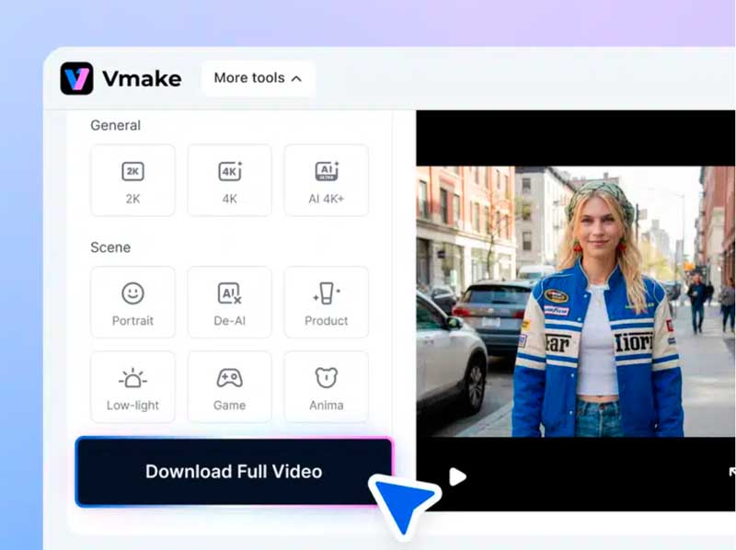Screen dimensions: 736x550
Task: Select the Product scene mode
Action: 327,303
